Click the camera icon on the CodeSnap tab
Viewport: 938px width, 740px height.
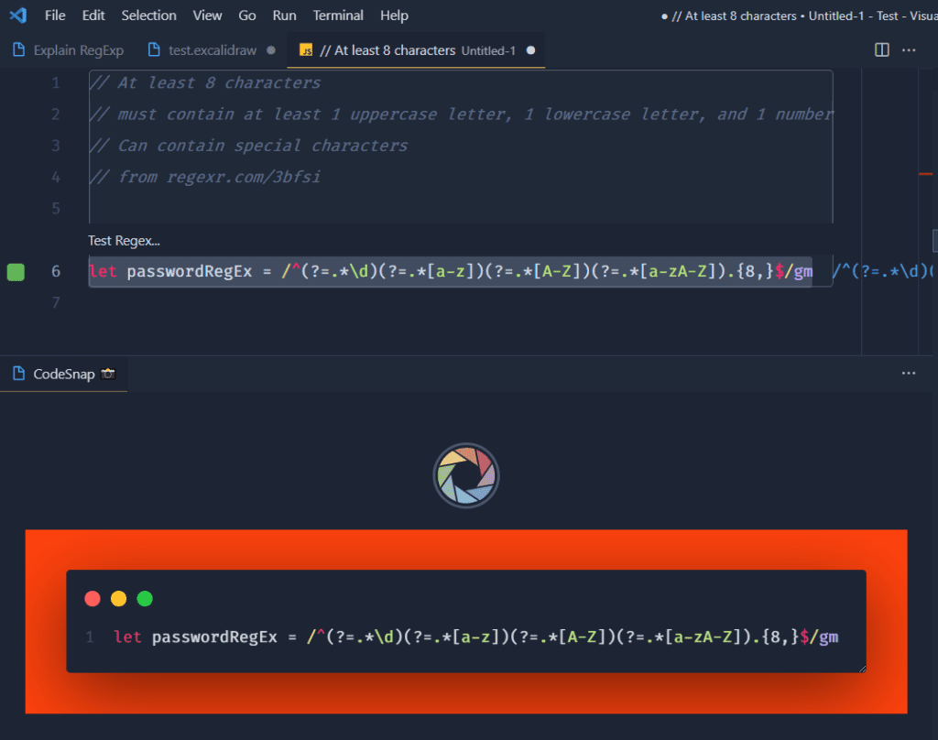pos(107,373)
